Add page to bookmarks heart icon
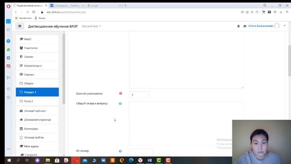 (257, 12)
